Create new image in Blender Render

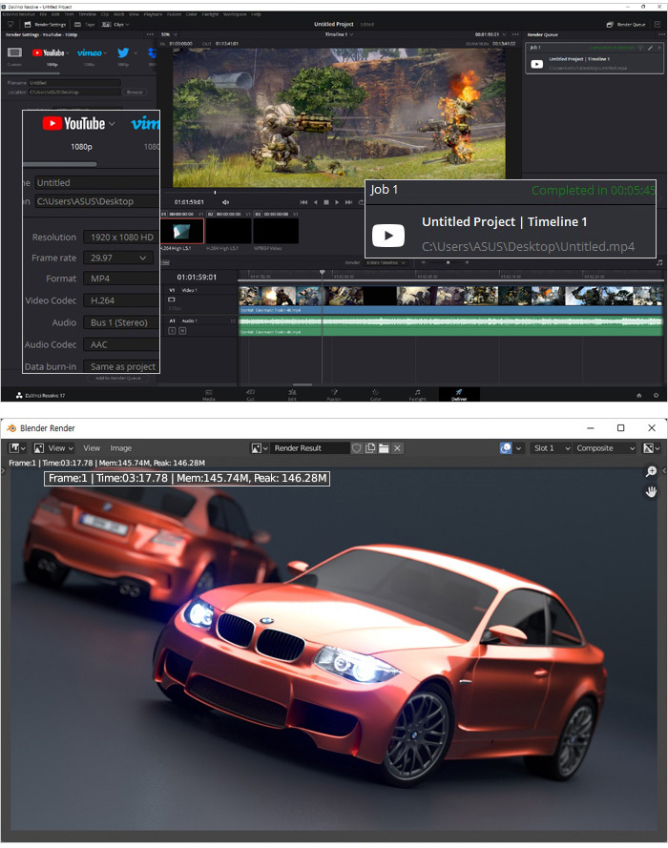pos(370,447)
